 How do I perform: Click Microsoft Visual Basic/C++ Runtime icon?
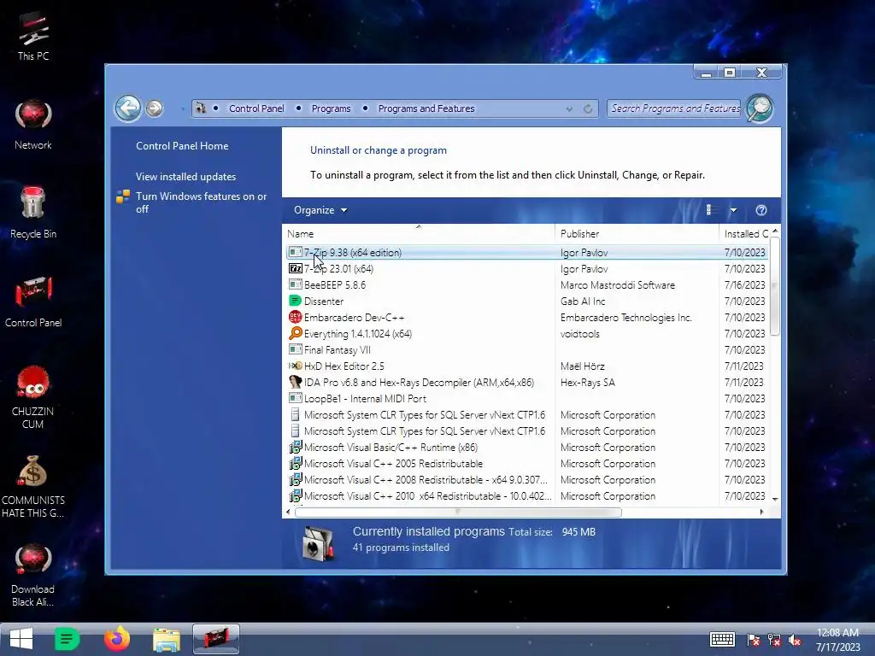click(295, 447)
